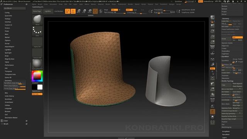Select the Move transform tool in top shelf

coord(79,11)
